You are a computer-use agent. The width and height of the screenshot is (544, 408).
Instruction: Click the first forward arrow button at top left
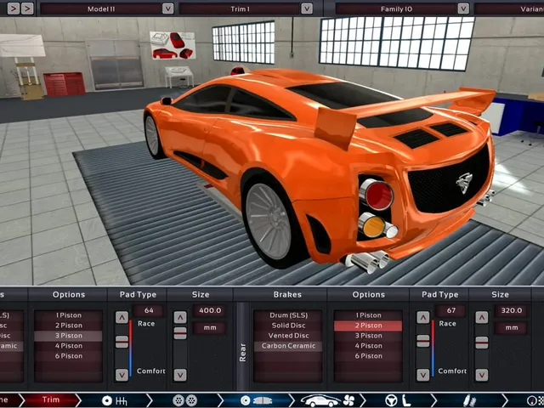point(14,8)
